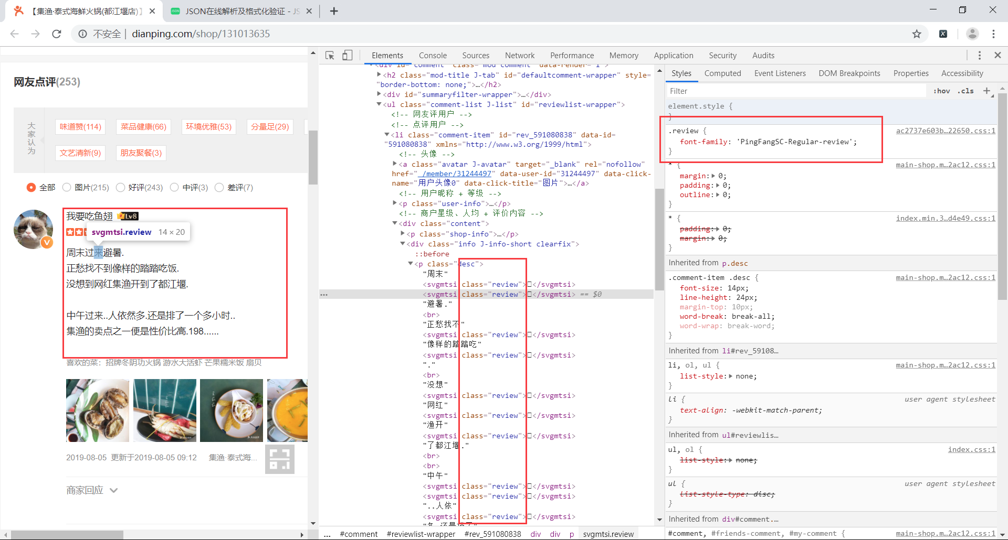Click the Styles filter input field

coord(796,91)
